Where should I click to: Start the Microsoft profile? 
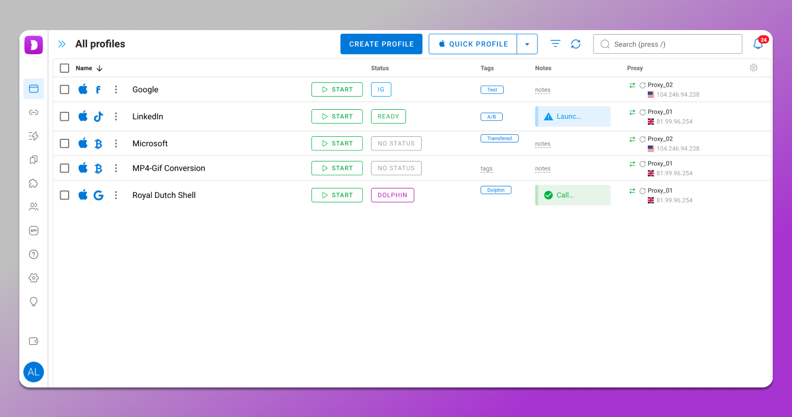pyautogui.click(x=337, y=144)
